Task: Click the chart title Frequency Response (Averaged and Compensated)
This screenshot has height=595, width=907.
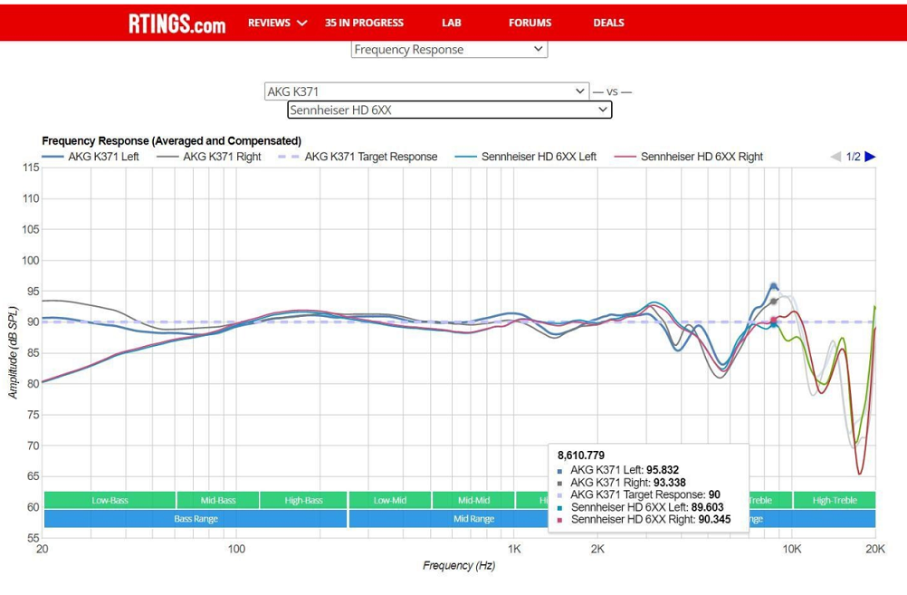Action: (171, 140)
